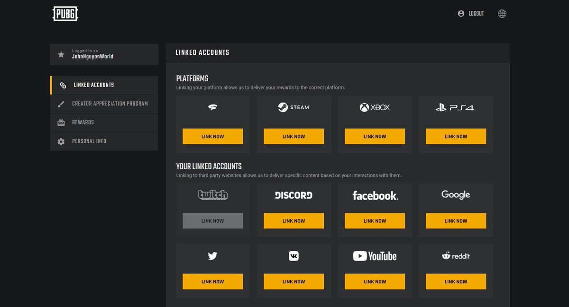Click the star icon next to username
The width and height of the screenshot is (569, 307).
tap(61, 54)
